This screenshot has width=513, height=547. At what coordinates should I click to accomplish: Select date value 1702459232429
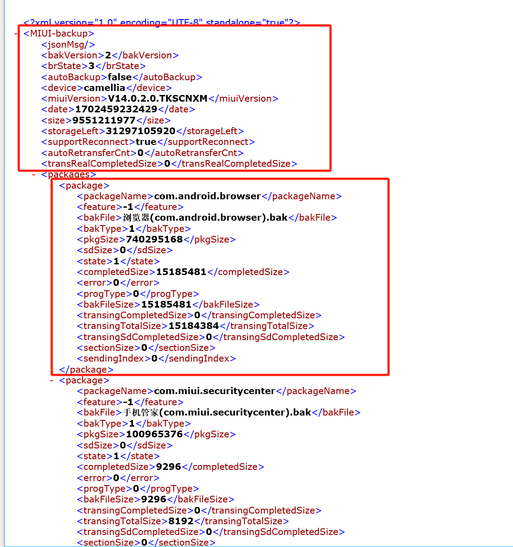click(x=116, y=109)
